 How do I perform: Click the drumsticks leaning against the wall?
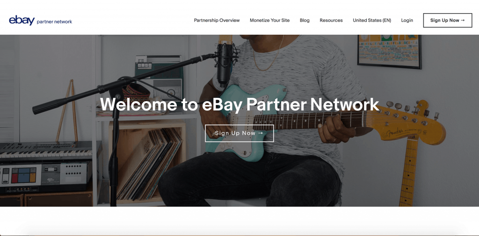click(67, 111)
